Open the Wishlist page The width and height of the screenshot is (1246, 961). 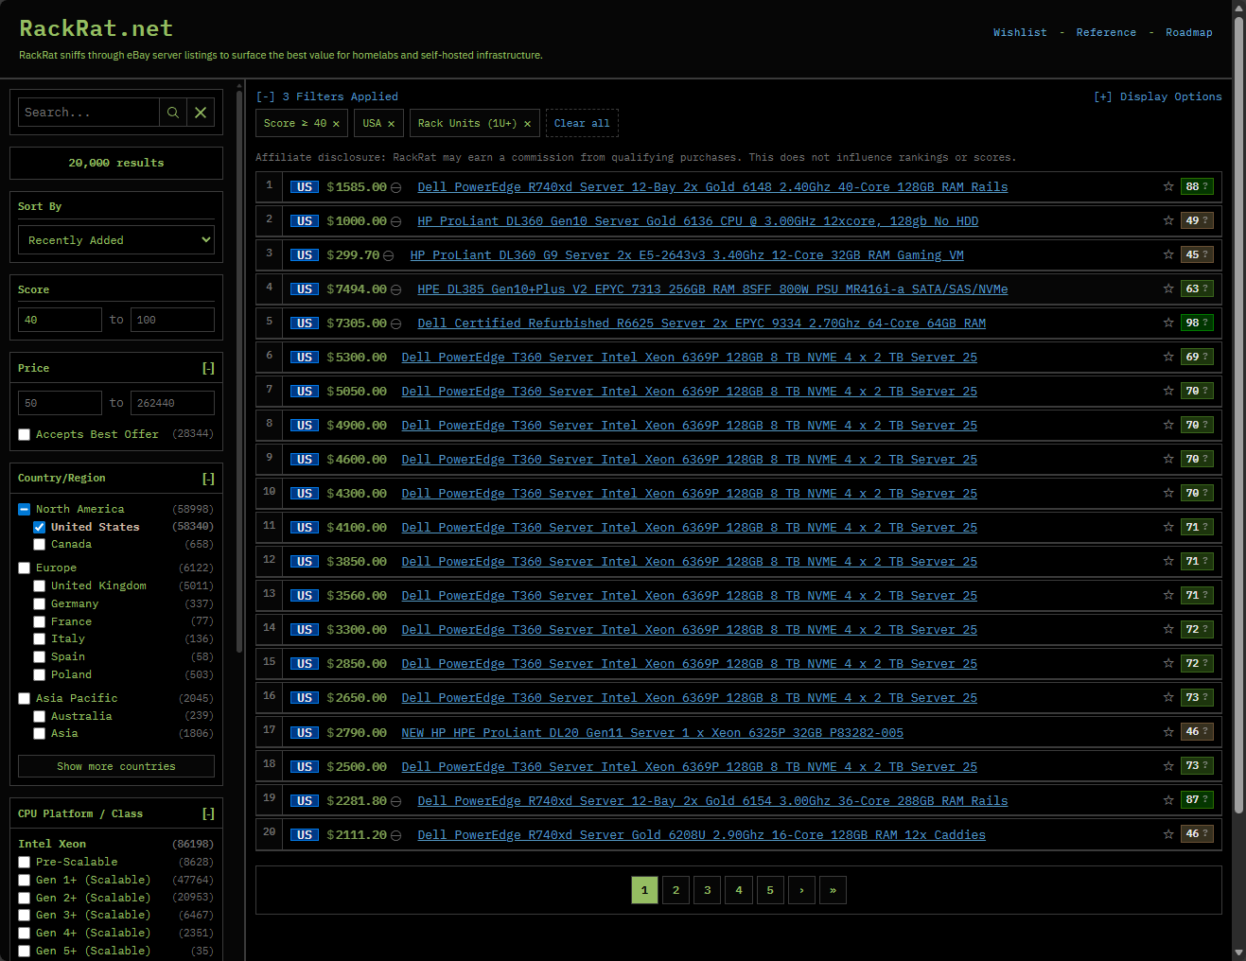click(x=1020, y=32)
